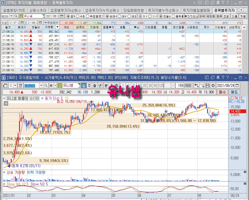This screenshot has height=200, width=249.
Task: Click the cascade windows icon in chart title bar
Action: tap(212, 77)
